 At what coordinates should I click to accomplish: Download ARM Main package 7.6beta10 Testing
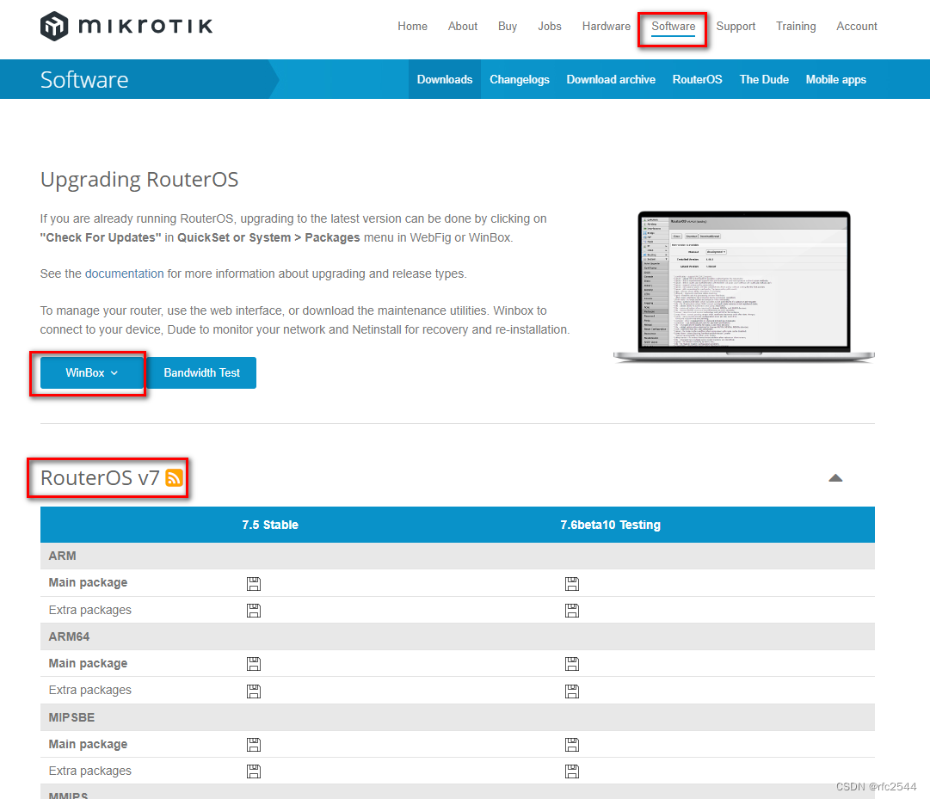tap(572, 583)
